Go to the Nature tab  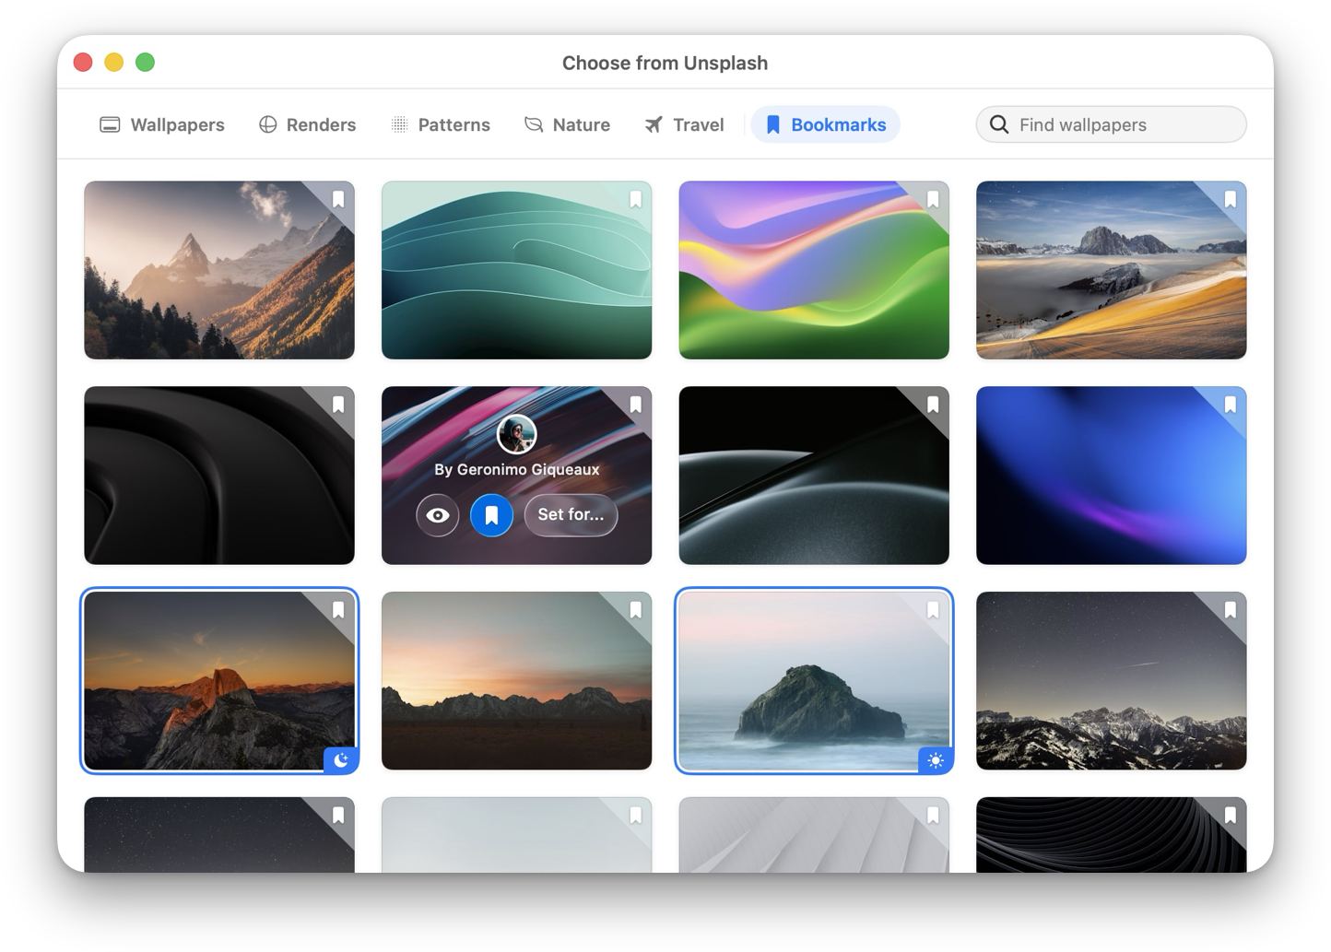567,124
